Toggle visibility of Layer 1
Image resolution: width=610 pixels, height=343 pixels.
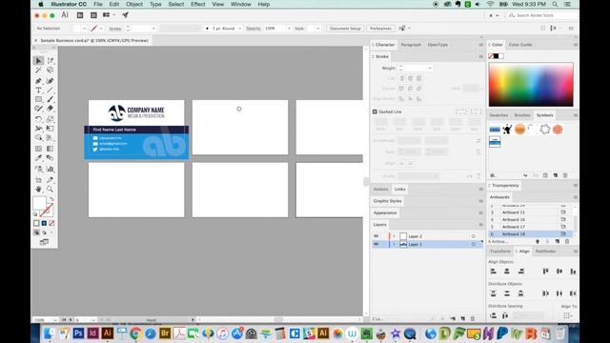pos(376,244)
